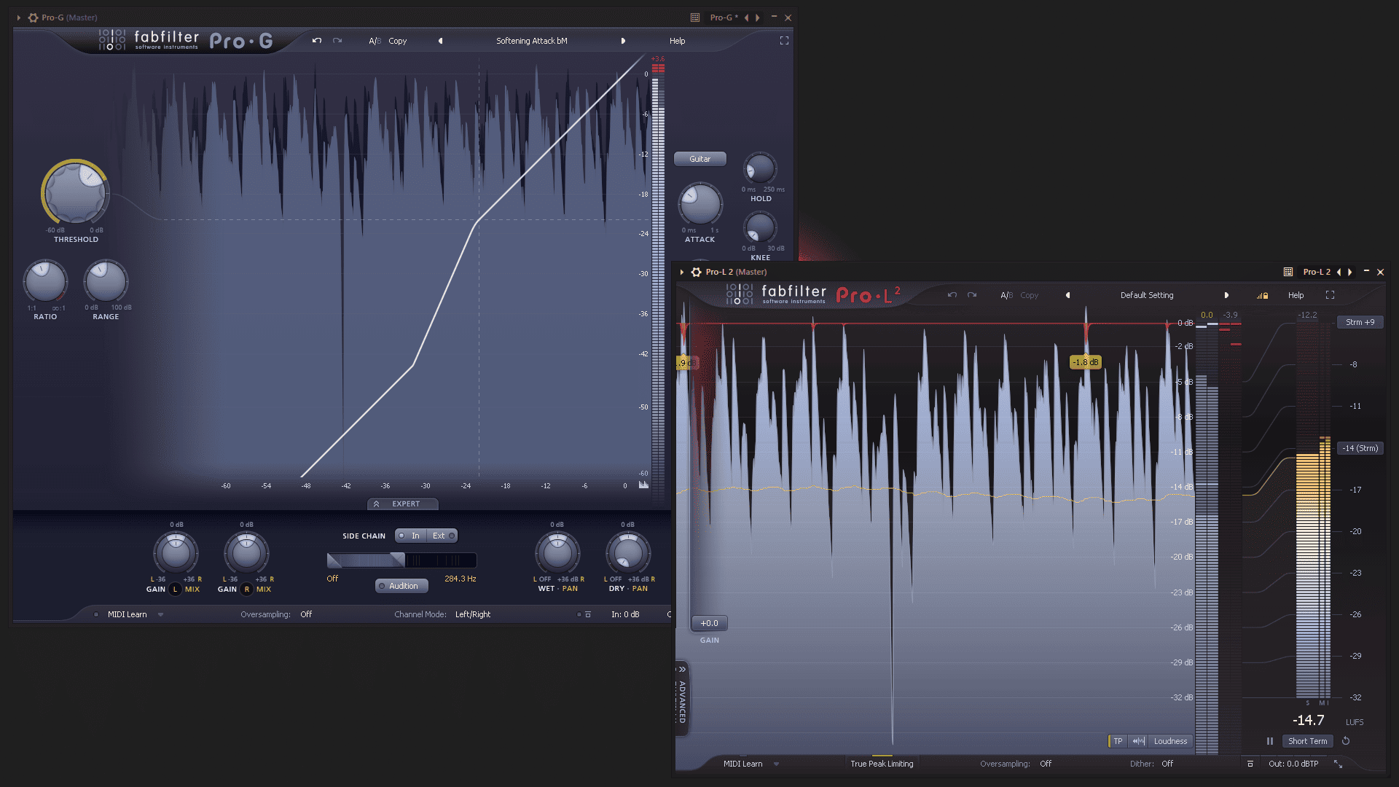Open Softening Attack bM preset menu
Screen dimensions: 1399x787
point(531,41)
